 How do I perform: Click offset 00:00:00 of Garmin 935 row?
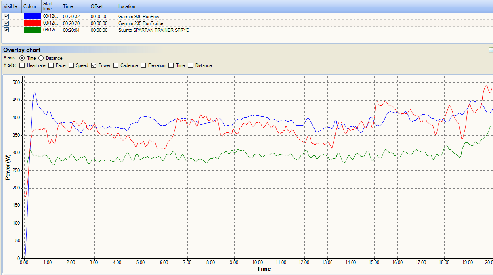[x=99, y=17]
